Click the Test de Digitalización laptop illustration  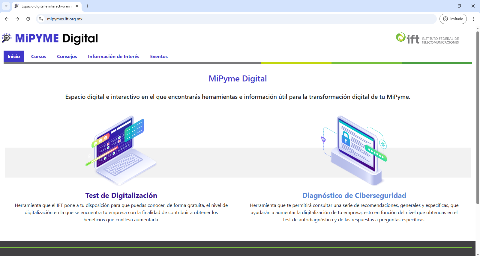coord(121,150)
